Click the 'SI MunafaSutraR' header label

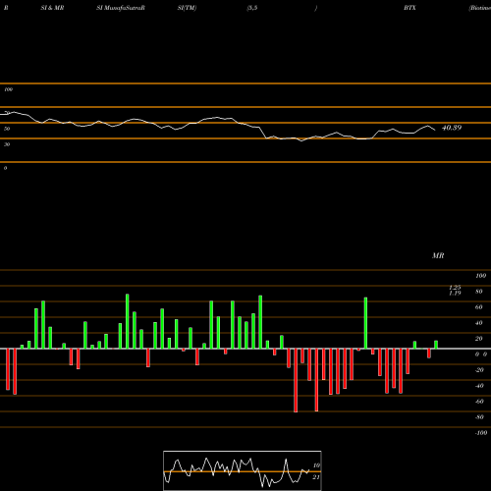(x=121, y=8)
